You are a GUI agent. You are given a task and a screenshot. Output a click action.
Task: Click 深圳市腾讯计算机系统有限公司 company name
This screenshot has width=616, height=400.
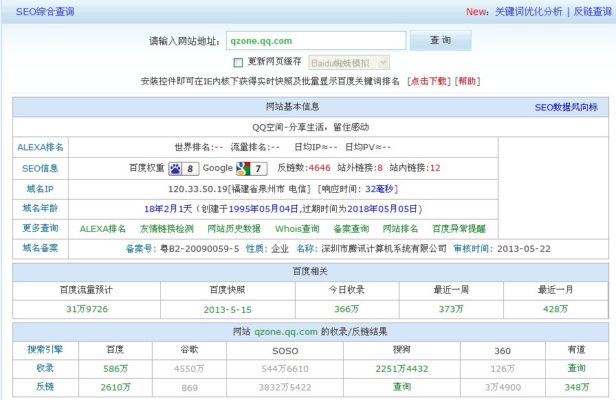tap(384, 248)
